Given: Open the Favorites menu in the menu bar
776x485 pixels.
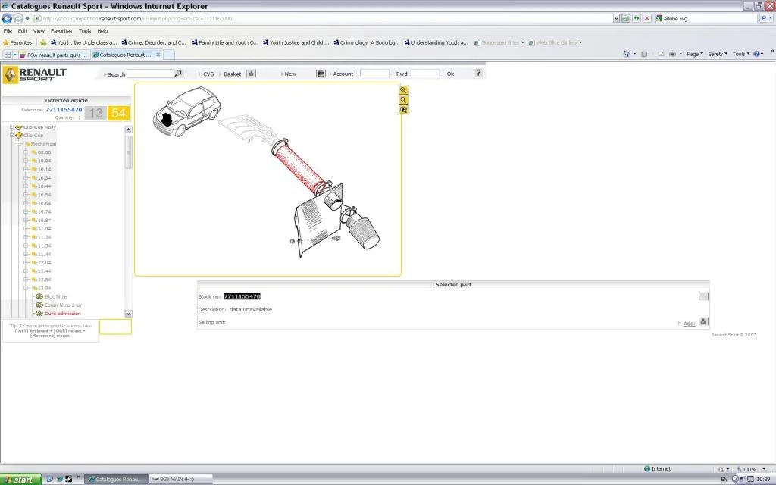Looking at the screenshot, I should [x=61, y=30].
